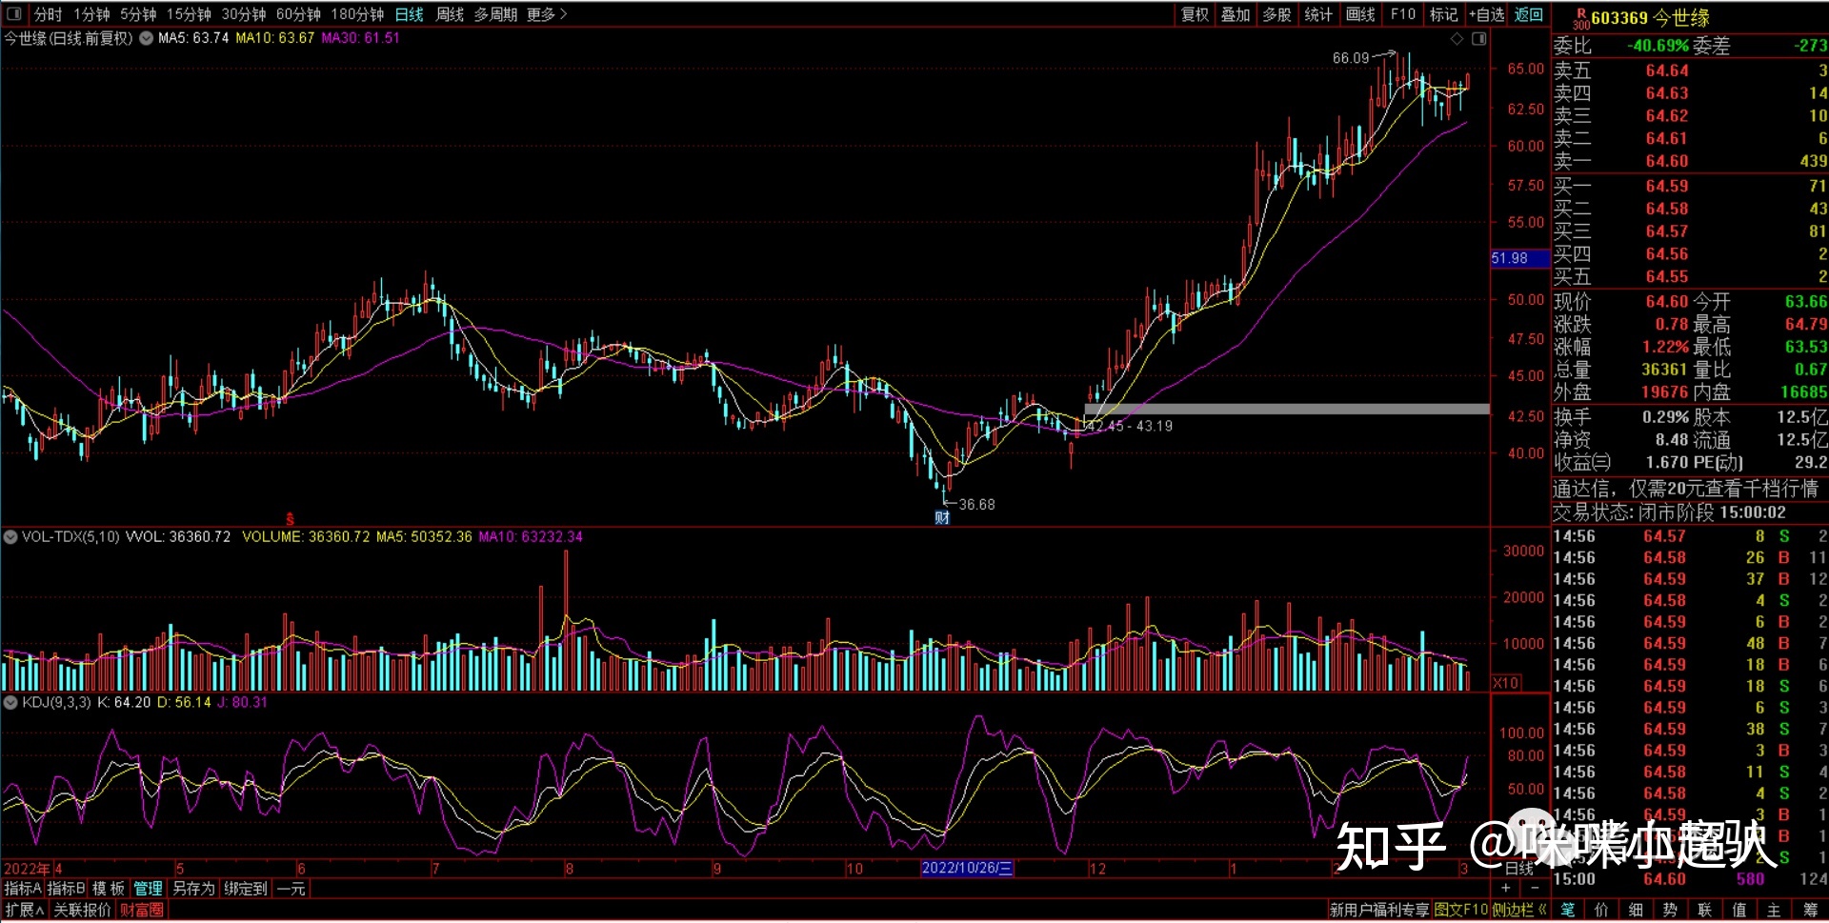The image size is (1829, 923).
Task: Open the 关联报价 related quotes tab
Action: (82, 910)
